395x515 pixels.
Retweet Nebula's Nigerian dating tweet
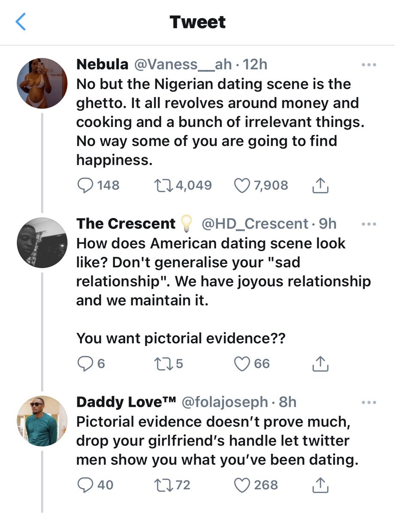pos(163,185)
